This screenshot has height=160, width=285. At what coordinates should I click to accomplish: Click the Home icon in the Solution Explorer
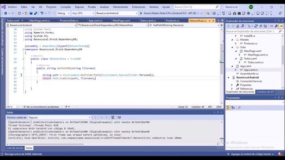238,26
